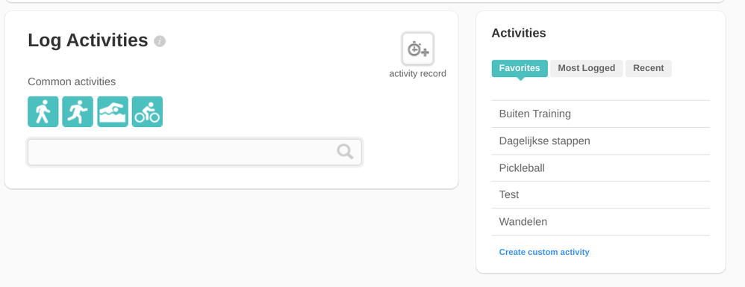The image size is (745, 287).
Task: Click the magnifier icon in search box
Action: 345,152
